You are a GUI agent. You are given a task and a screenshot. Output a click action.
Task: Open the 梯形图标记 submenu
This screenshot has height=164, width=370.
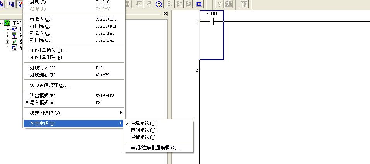[45, 113]
